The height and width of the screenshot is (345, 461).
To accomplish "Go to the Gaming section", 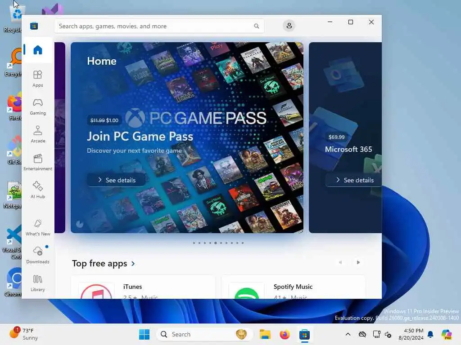I will 38,107.
